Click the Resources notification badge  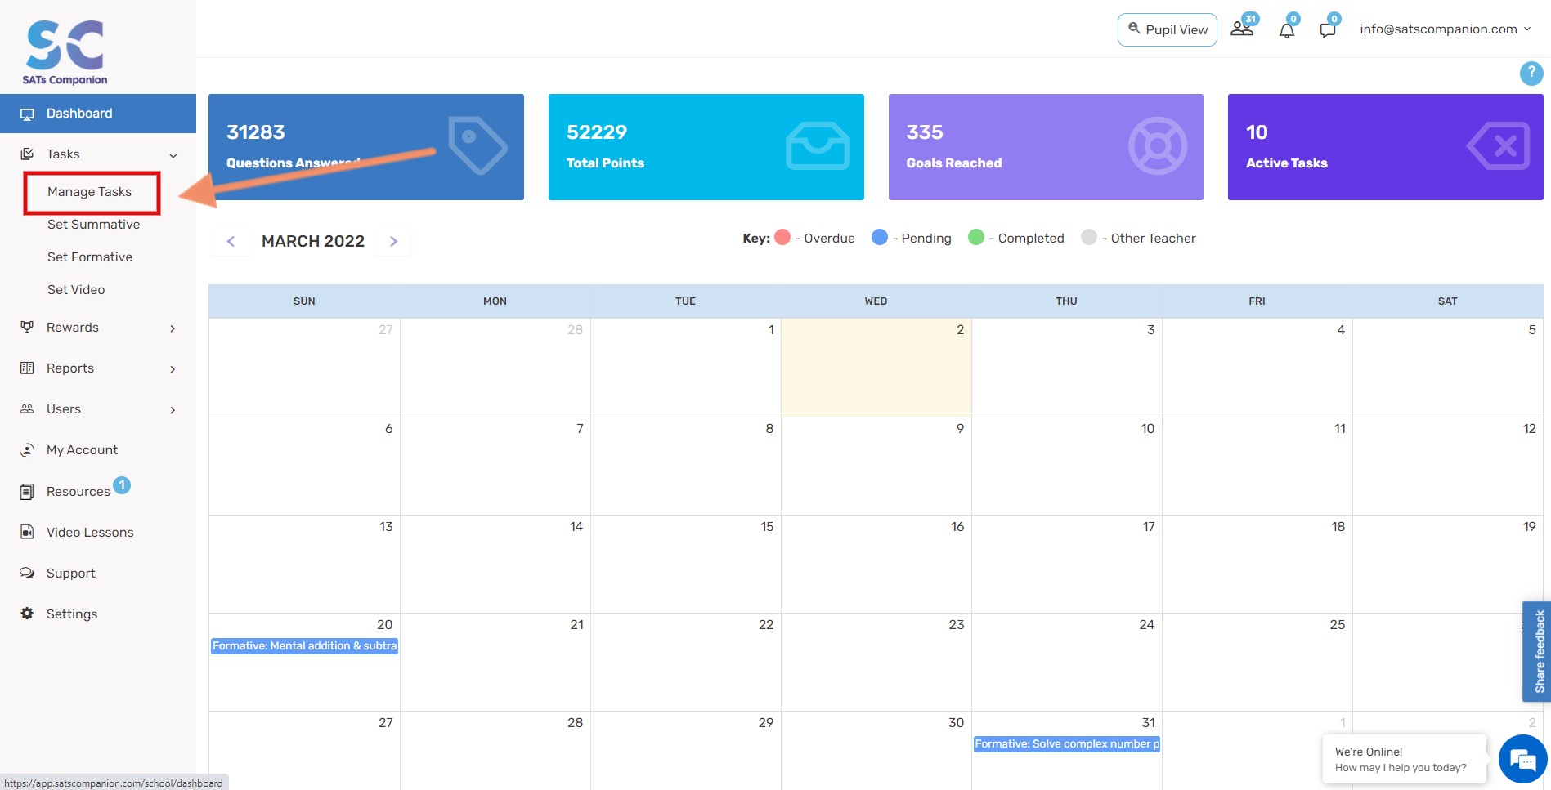tap(122, 485)
